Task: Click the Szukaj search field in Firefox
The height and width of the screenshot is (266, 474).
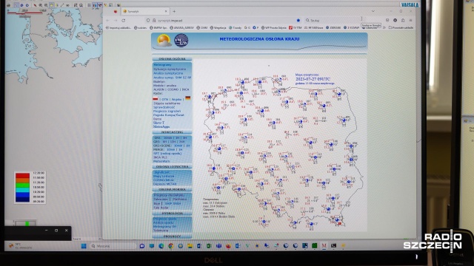Action: point(333,20)
